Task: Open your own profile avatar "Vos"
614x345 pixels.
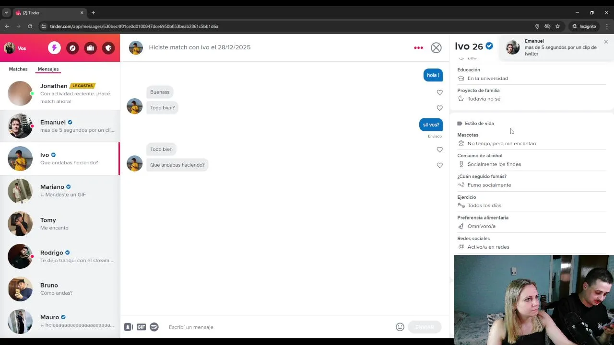Action: click(x=10, y=48)
